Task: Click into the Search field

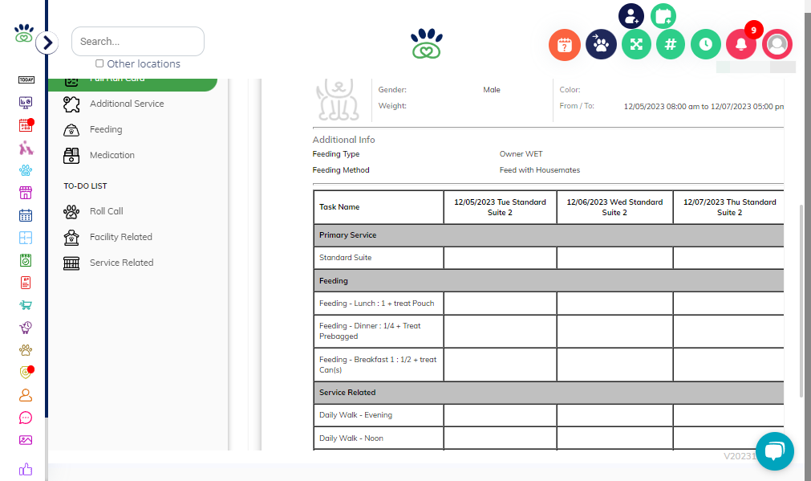Action: (138, 42)
